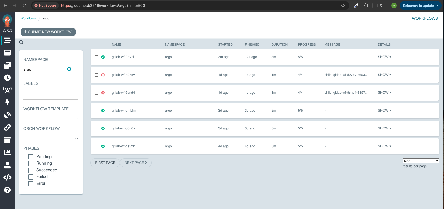Expand the results per page dropdown
The image size is (444, 209).
421,161
